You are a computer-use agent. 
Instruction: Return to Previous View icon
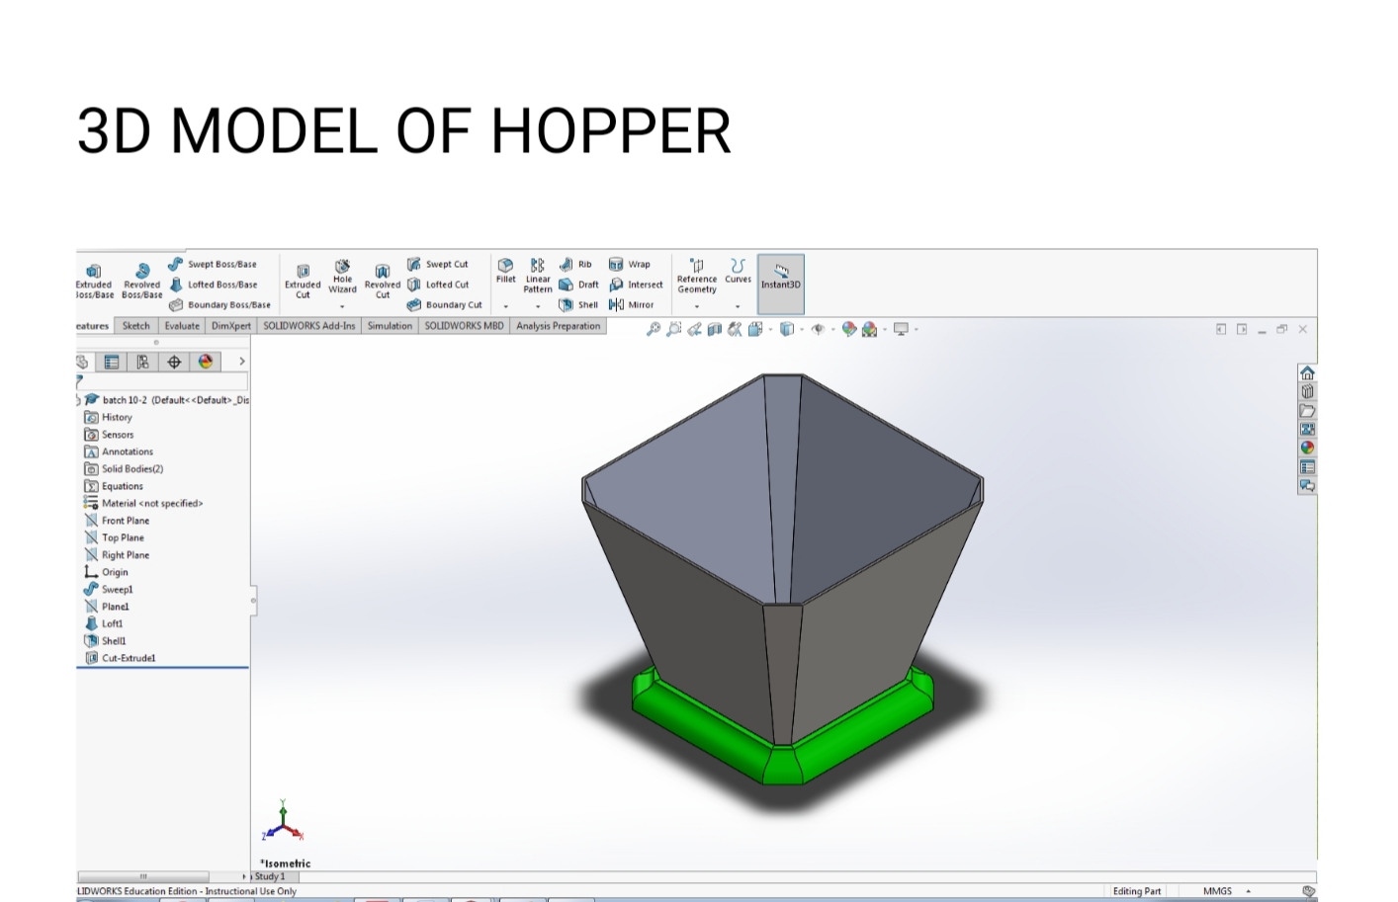[x=695, y=329]
